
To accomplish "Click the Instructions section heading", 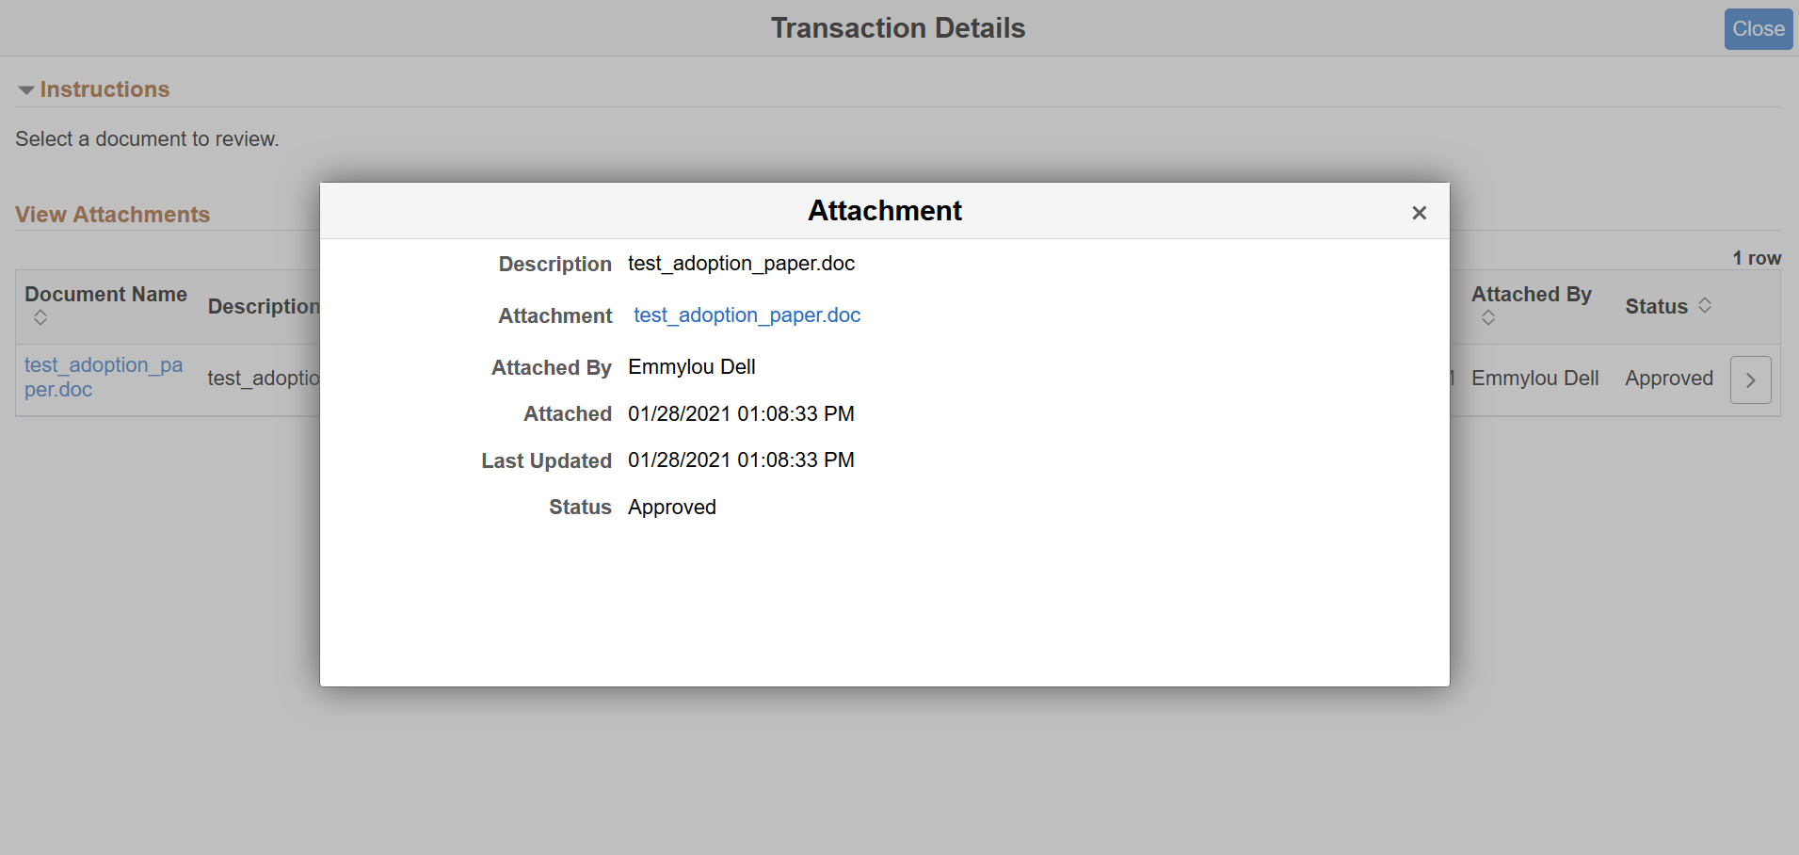I will click(x=104, y=89).
